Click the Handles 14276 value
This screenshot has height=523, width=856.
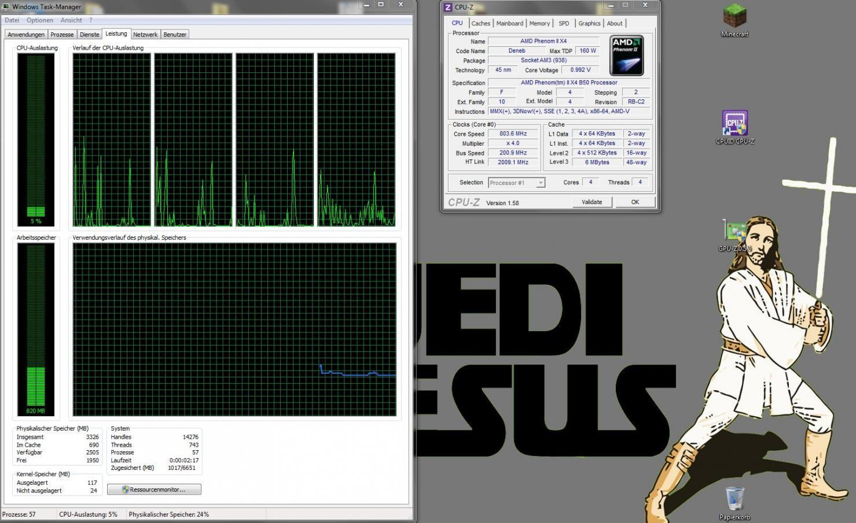point(190,437)
